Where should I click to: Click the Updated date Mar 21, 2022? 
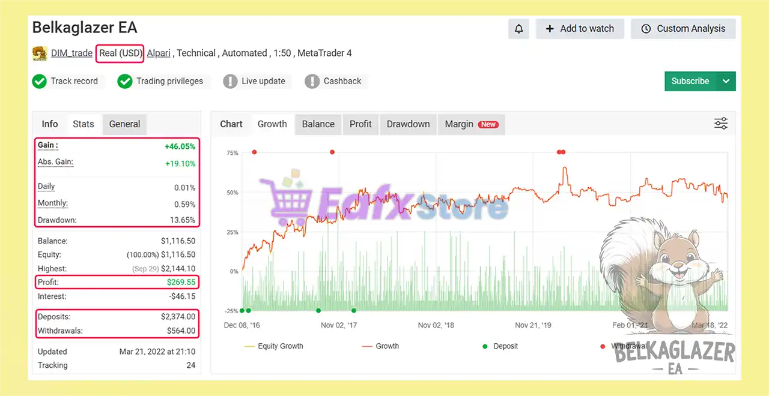click(157, 352)
